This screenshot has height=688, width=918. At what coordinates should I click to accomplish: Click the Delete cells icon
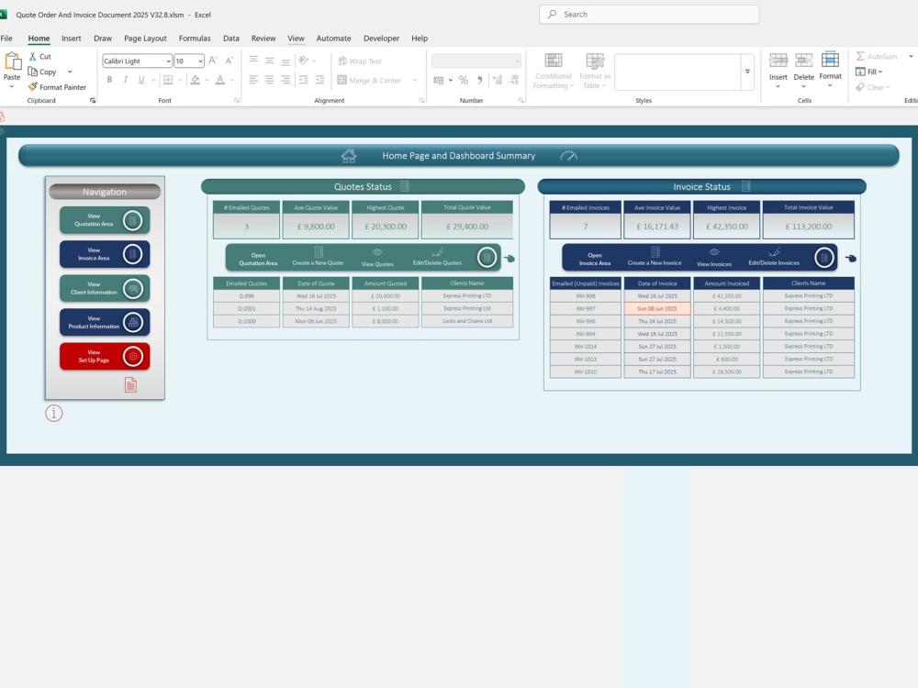pyautogui.click(x=803, y=60)
